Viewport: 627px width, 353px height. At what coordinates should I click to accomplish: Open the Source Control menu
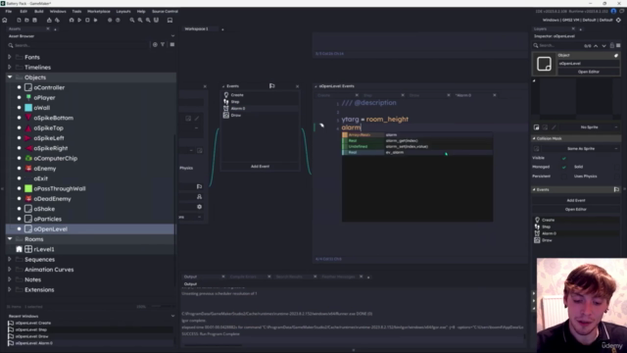(165, 12)
